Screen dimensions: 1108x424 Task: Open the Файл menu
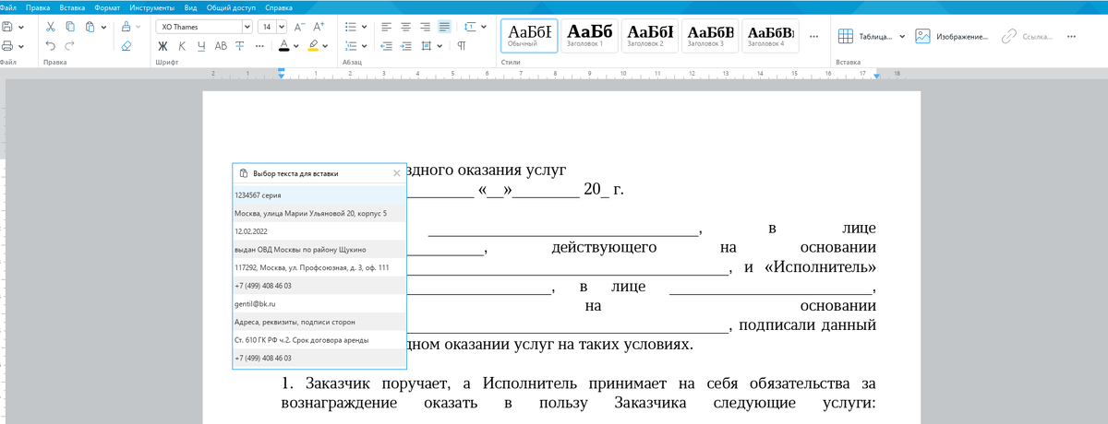8,6
